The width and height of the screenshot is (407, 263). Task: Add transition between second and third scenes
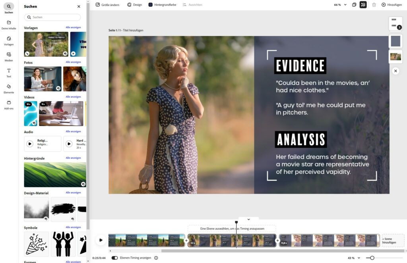click(x=277, y=240)
